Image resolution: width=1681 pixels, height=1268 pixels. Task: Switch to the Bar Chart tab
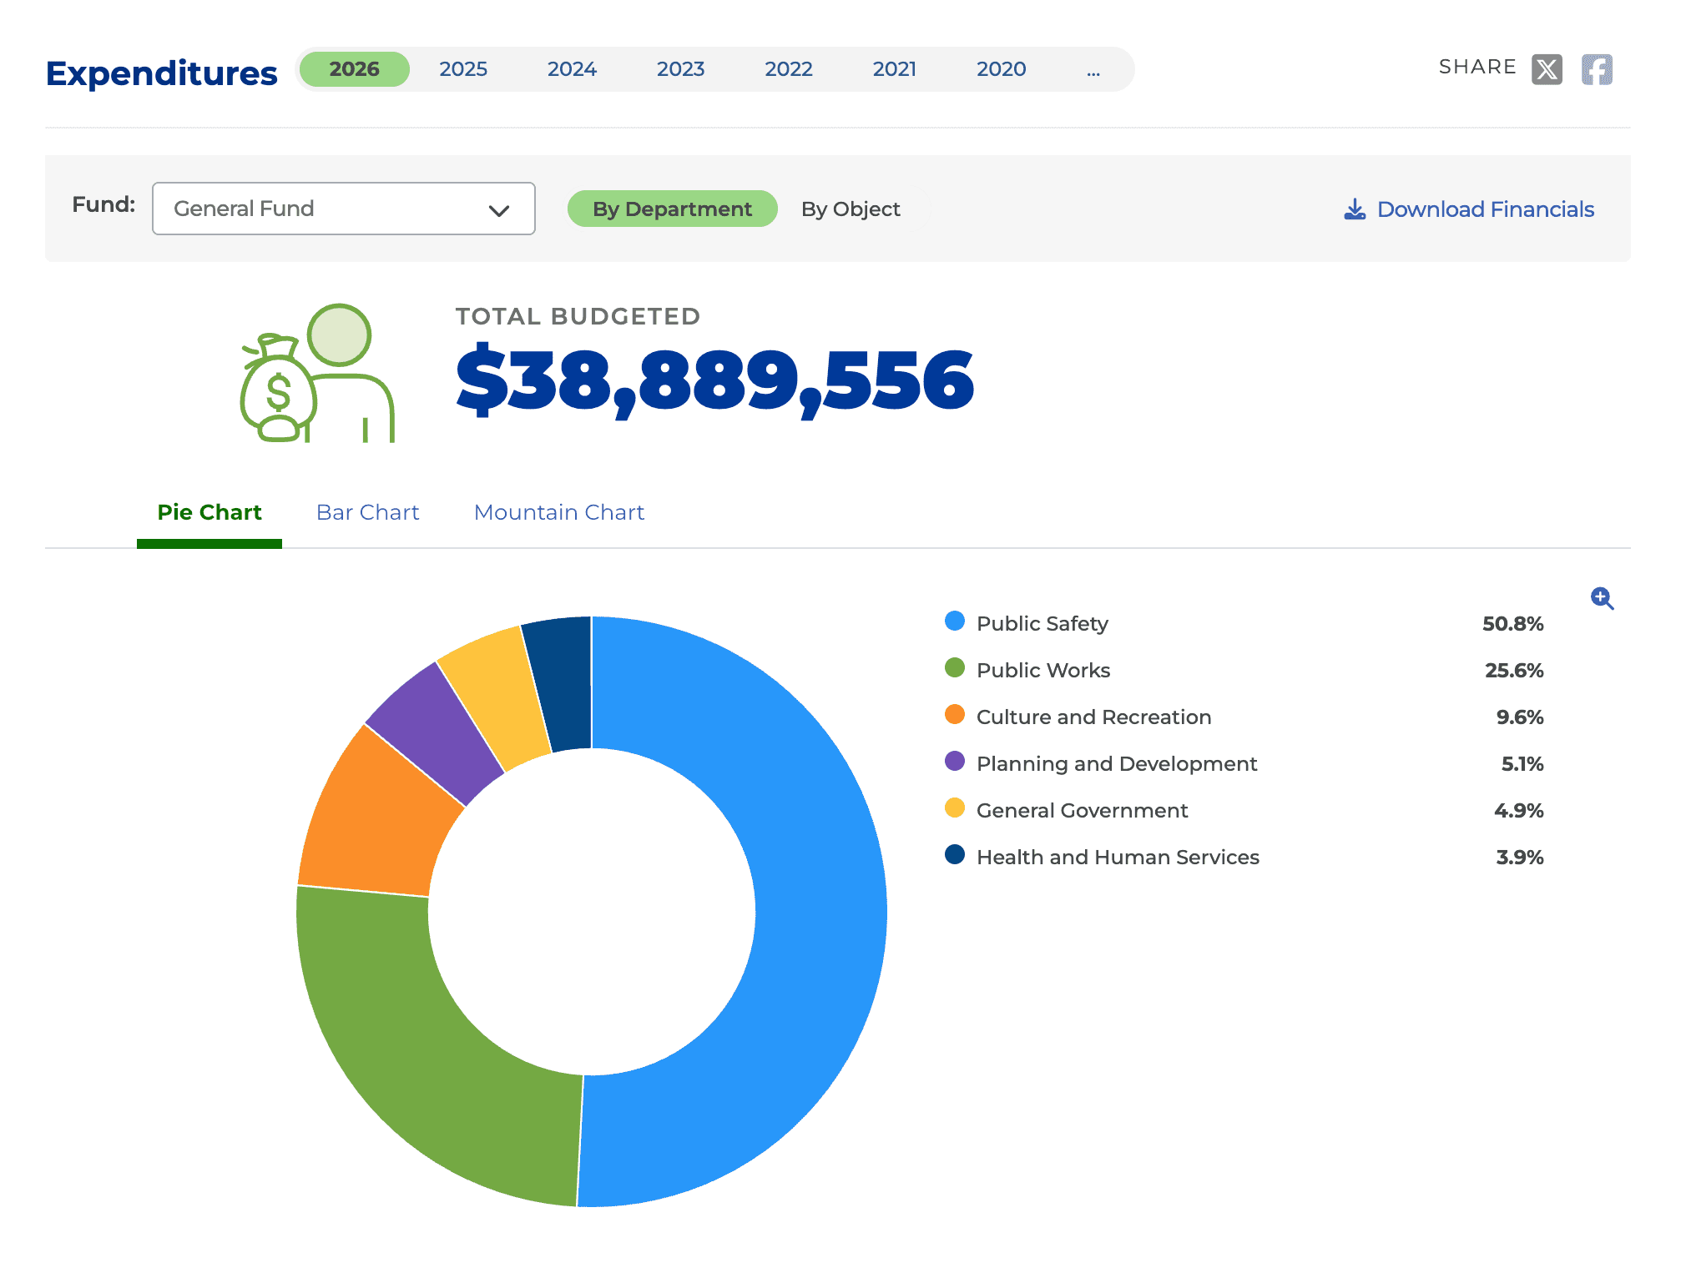click(367, 511)
